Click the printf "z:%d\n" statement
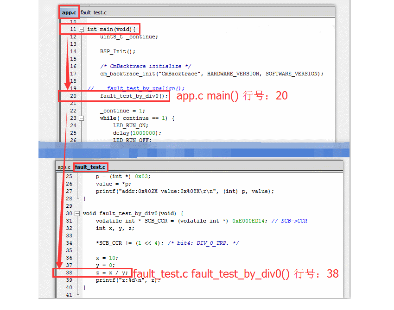The width and height of the screenshot is (394, 310). pos(127,280)
